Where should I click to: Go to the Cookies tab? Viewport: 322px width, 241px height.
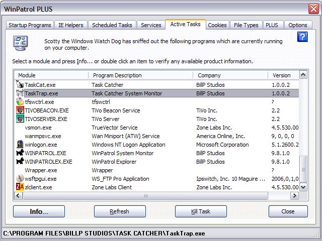pos(217,25)
